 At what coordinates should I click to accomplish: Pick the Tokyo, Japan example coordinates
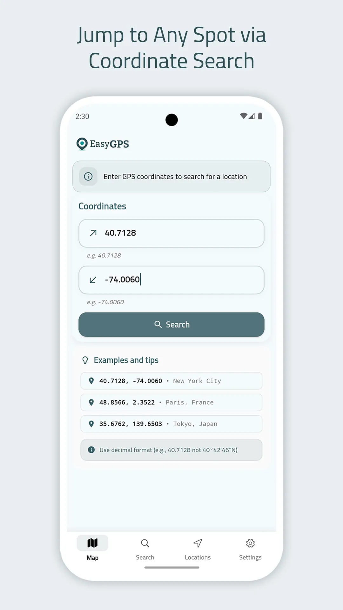[171, 424]
